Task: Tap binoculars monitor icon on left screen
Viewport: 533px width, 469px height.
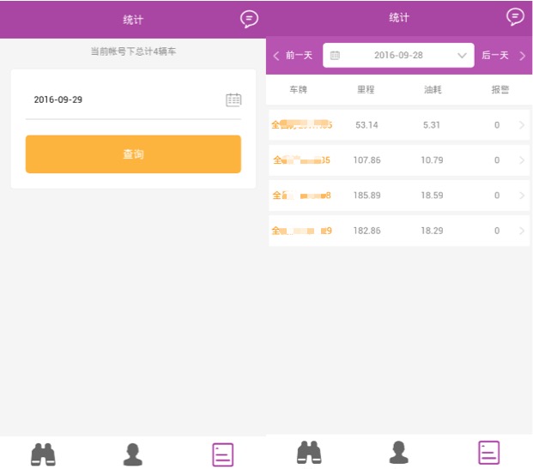Action: pyautogui.click(x=43, y=454)
